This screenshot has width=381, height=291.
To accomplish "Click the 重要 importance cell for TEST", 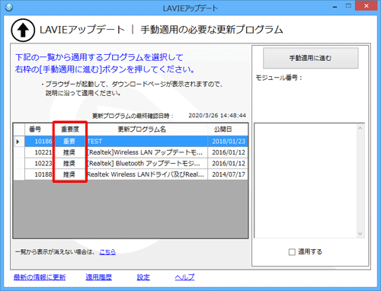I will pos(69,141).
